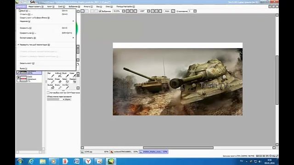Switch to the 1234S.jpg document tab
This screenshot has height=165, width=294.
point(95,152)
